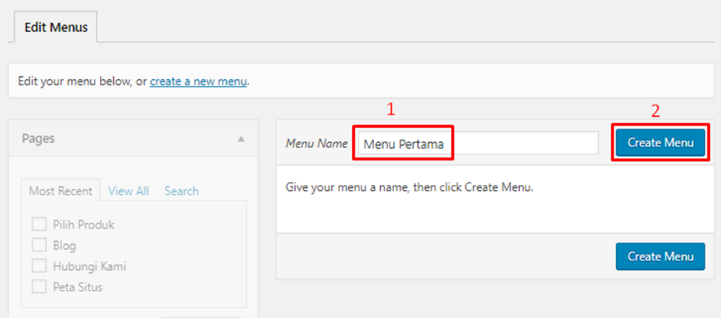
Task: Click the Pilih Produk label text
Action: 84,224
